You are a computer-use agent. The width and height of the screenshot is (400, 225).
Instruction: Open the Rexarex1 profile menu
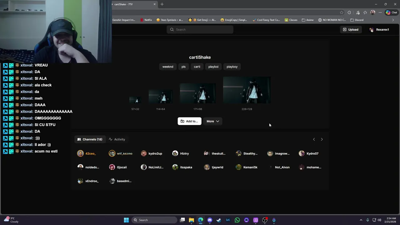(379, 29)
